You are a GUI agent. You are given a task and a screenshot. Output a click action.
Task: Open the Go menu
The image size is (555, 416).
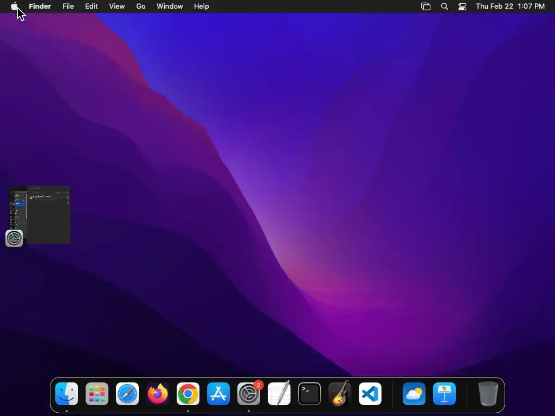141,6
